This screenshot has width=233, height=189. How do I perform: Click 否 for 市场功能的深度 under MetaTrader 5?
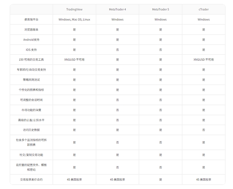160,110
